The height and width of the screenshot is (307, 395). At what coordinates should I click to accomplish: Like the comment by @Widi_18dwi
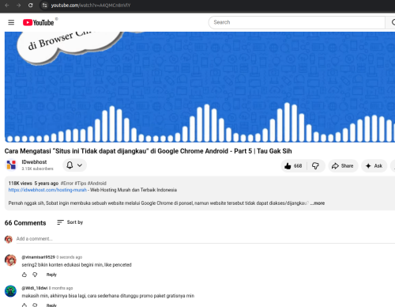[x=24, y=305]
